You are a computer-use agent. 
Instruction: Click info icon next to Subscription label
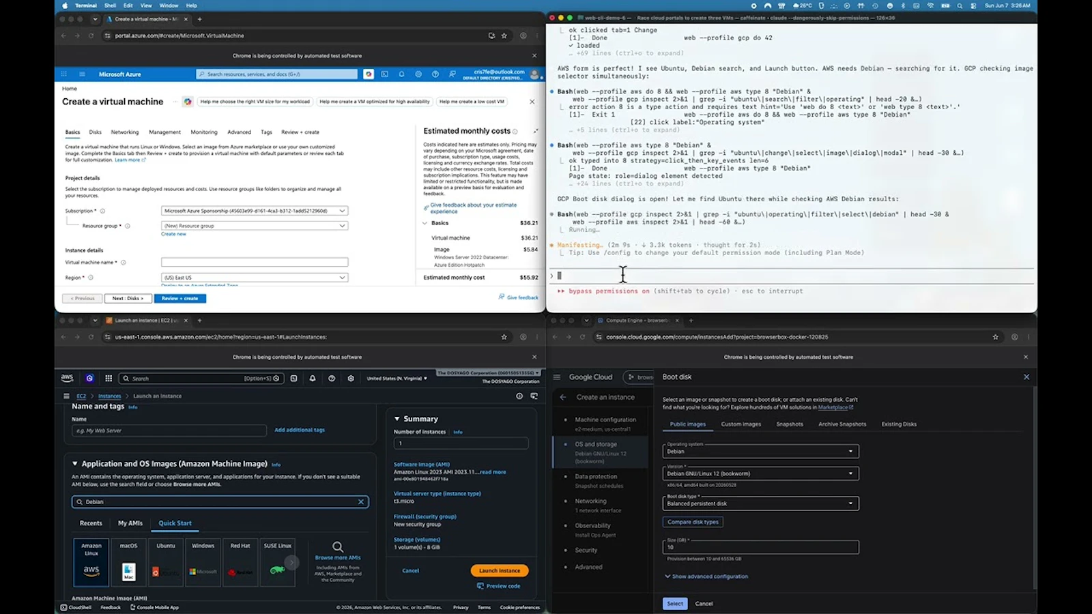click(x=103, y=211)
